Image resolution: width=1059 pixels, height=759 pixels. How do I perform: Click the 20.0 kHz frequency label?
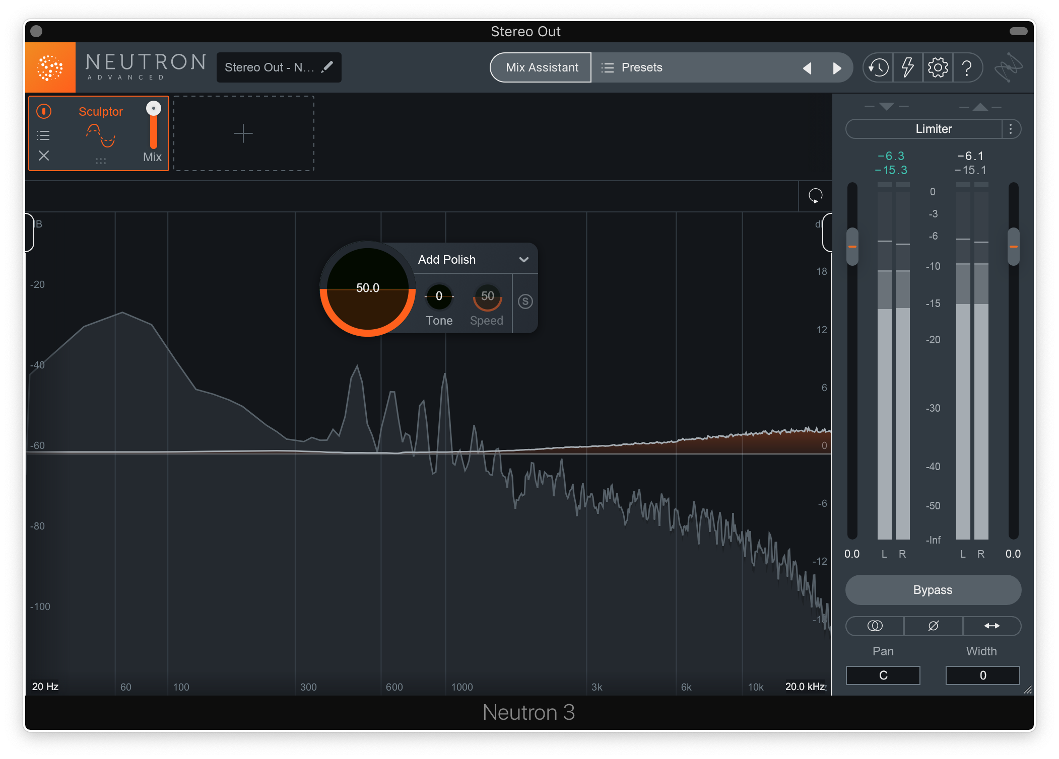[805, 687]
